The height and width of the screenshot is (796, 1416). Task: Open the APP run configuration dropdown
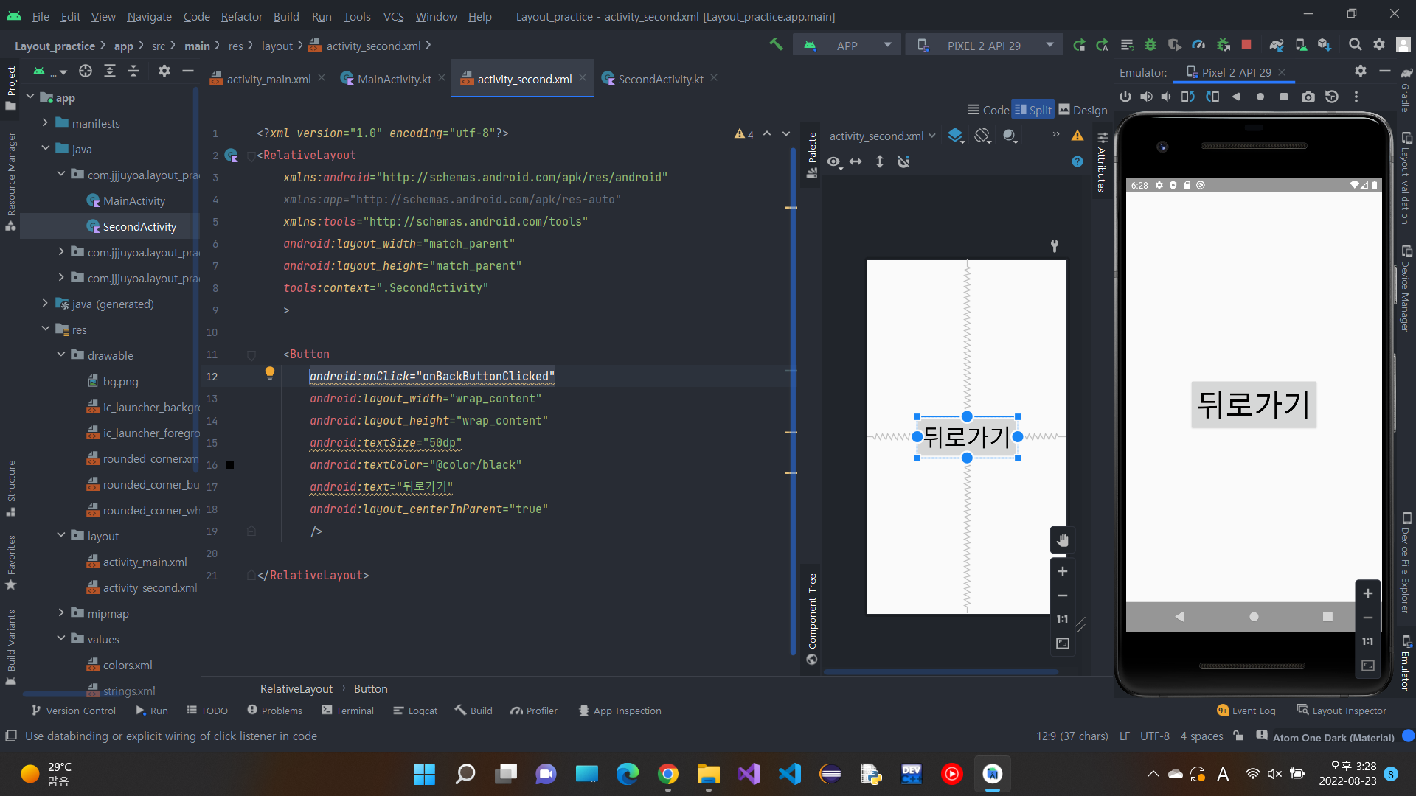tap(848, 46)
